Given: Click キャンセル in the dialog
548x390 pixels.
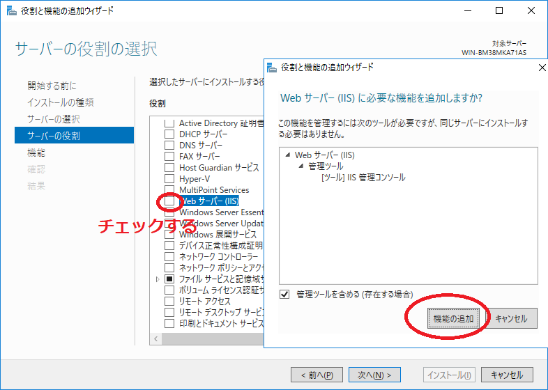Looking at the screenshot, I should pyautogui.click(x=511, y=318).
